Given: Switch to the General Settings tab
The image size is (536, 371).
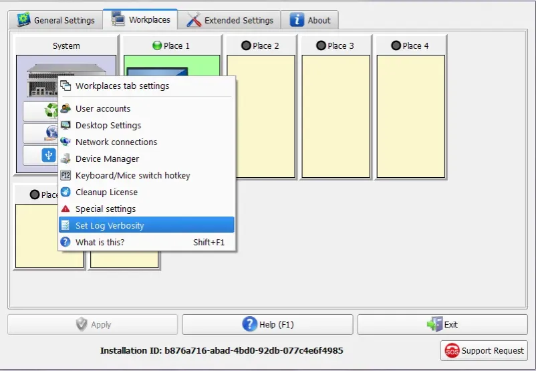Looking at the screenshot, I should tap(56, 20).
